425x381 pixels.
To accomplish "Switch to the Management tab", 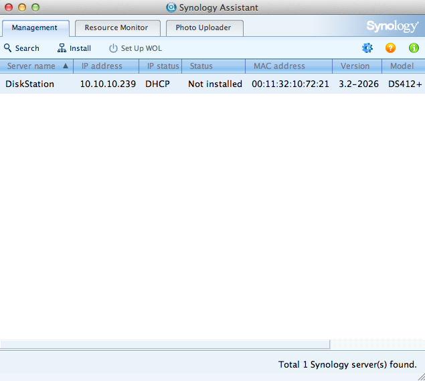I will 35,28.
